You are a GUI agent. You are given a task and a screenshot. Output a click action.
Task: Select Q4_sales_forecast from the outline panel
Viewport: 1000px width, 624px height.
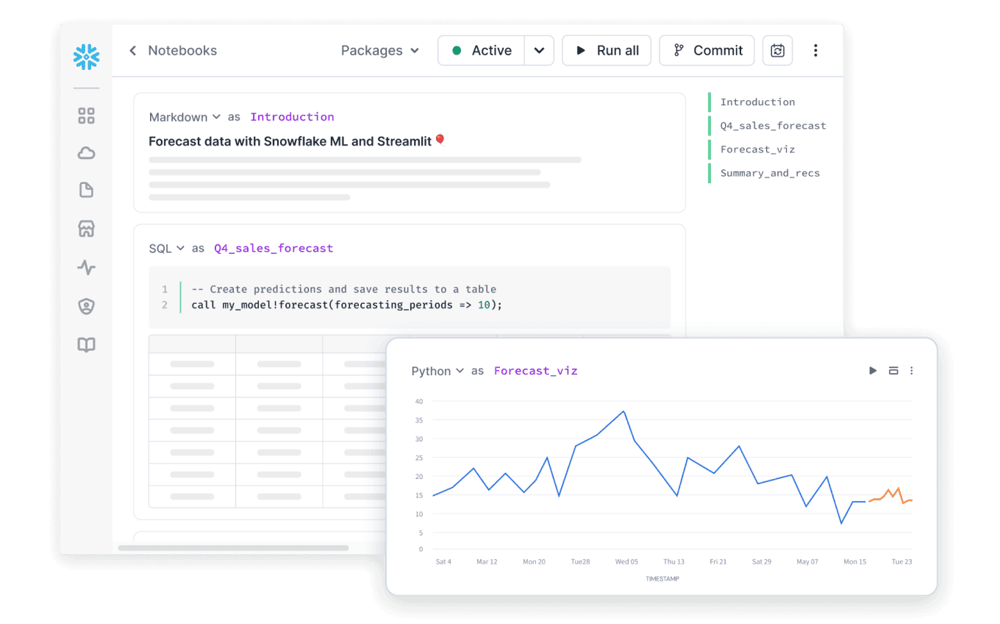774,126
